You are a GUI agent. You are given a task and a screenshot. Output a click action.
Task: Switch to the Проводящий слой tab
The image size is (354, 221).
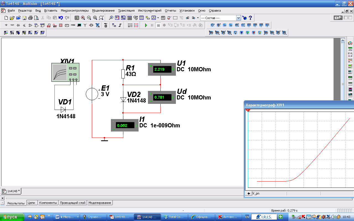coord(73,203)
